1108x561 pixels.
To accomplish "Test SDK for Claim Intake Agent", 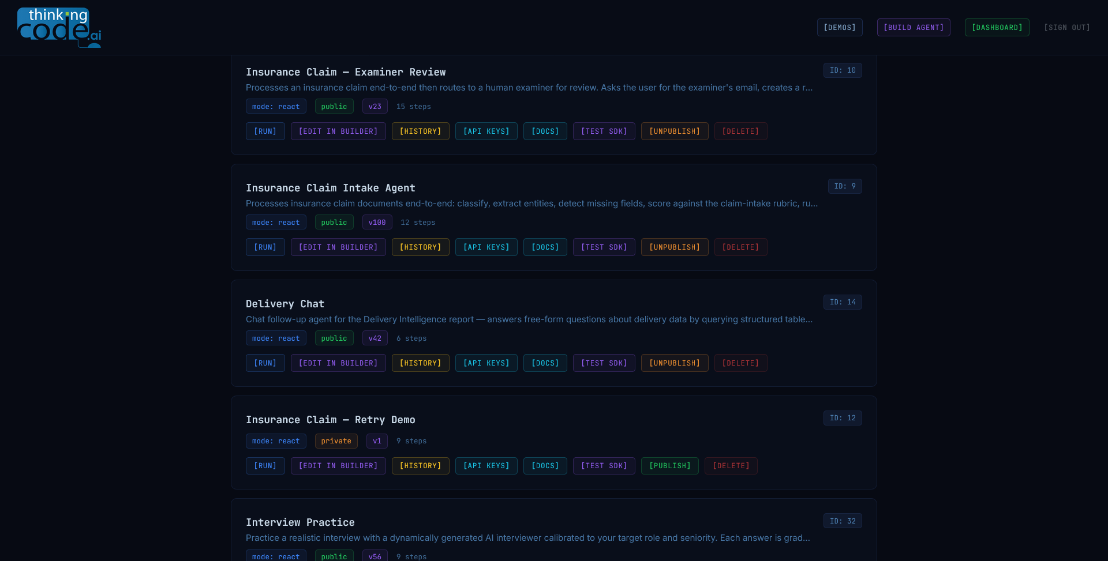I will pos(604,247).
